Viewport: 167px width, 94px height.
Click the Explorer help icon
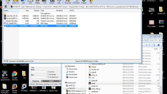coord(159,45)
